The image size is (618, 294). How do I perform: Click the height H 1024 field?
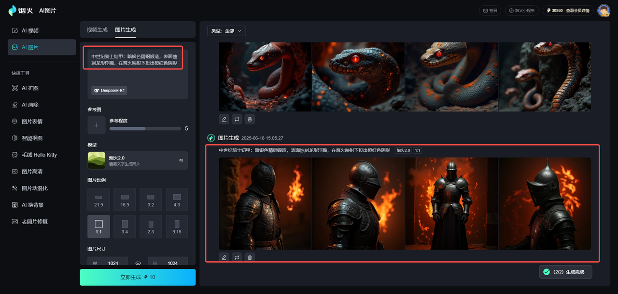pos(168,261)
